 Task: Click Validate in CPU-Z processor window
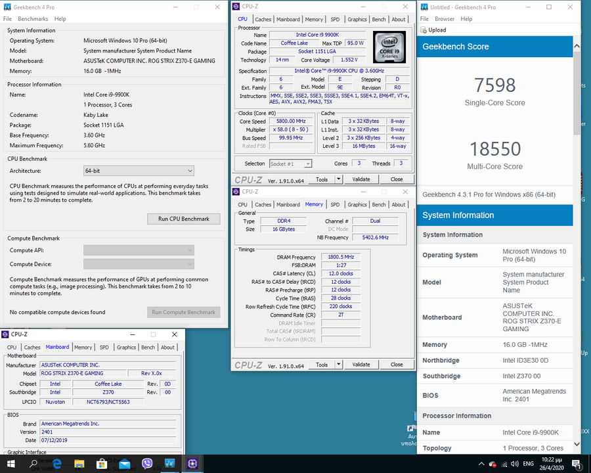[361, 179]
